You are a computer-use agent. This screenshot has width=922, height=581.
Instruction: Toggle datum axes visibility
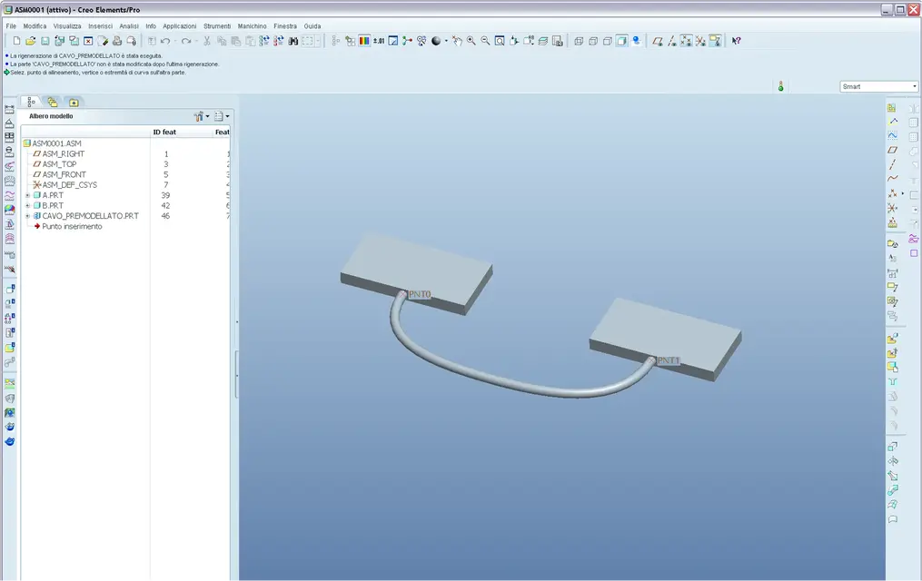(x=672, y=41)
